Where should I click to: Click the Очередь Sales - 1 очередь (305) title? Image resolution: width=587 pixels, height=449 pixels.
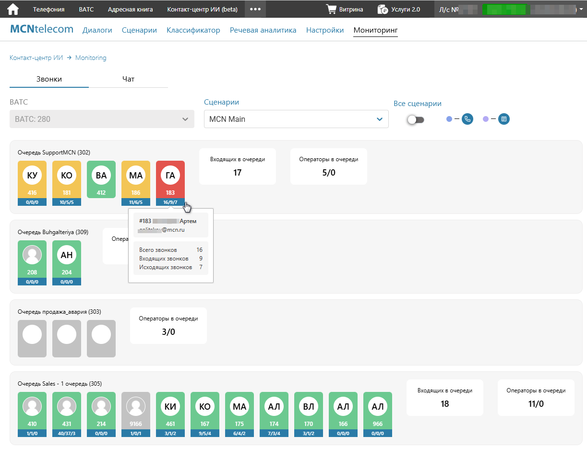tap(60, 384)
